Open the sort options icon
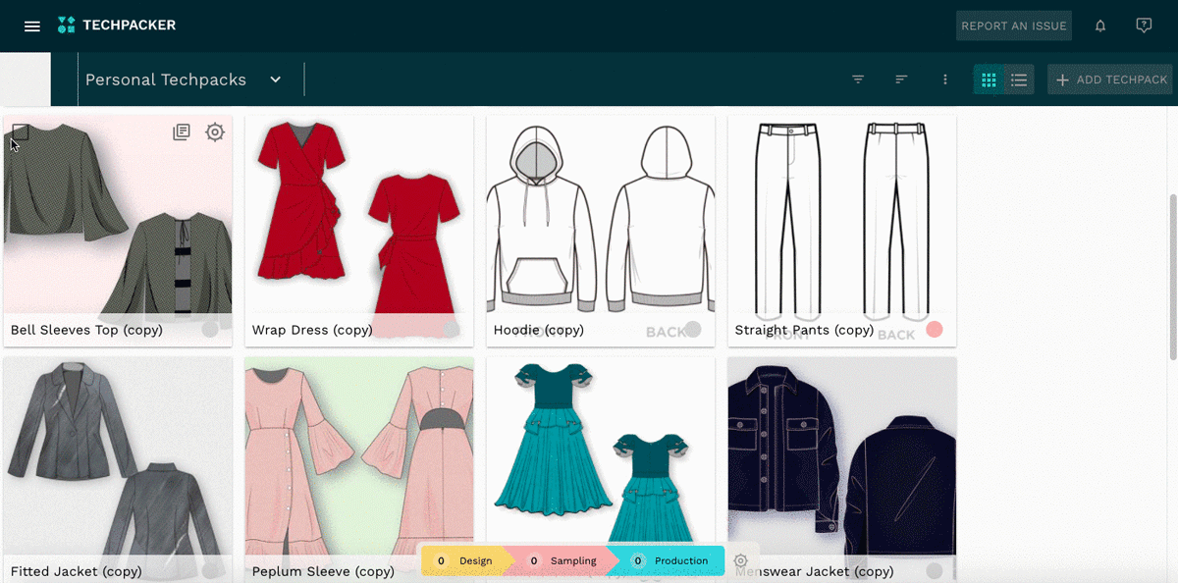Viewport: 1178px width, 583px height. tap(901, 79)
